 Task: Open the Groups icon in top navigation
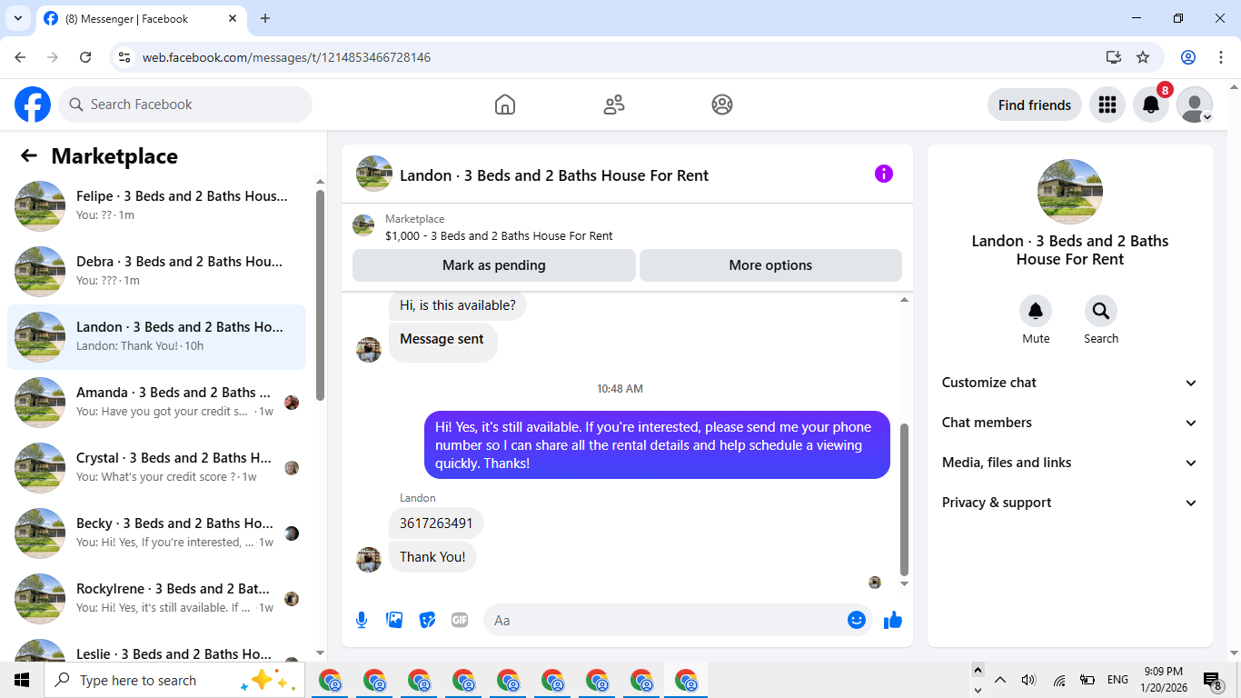coord(722,105)
